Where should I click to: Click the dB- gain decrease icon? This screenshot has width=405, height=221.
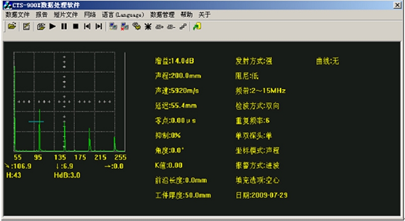[x=171, y=27]
